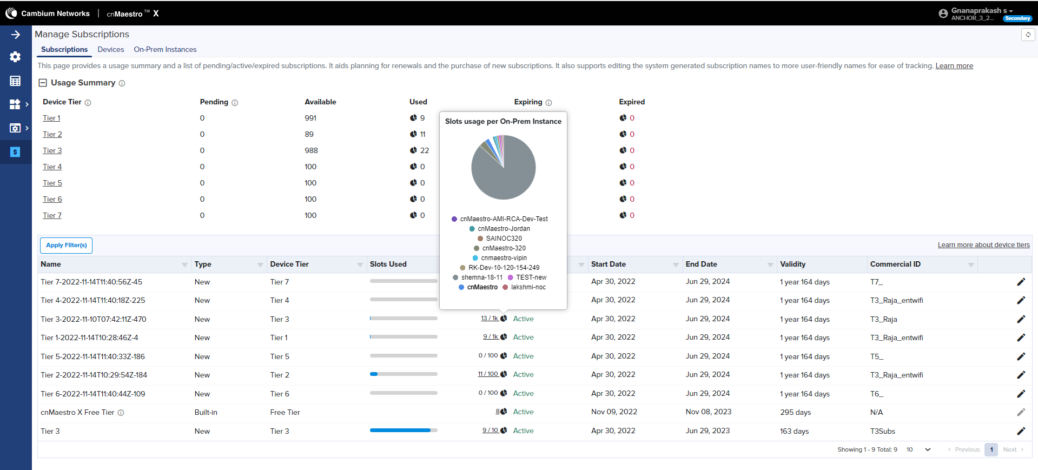Toggle TEST-new legend entry
This screenshot has width=1038, height=470.
coord(527,277)
